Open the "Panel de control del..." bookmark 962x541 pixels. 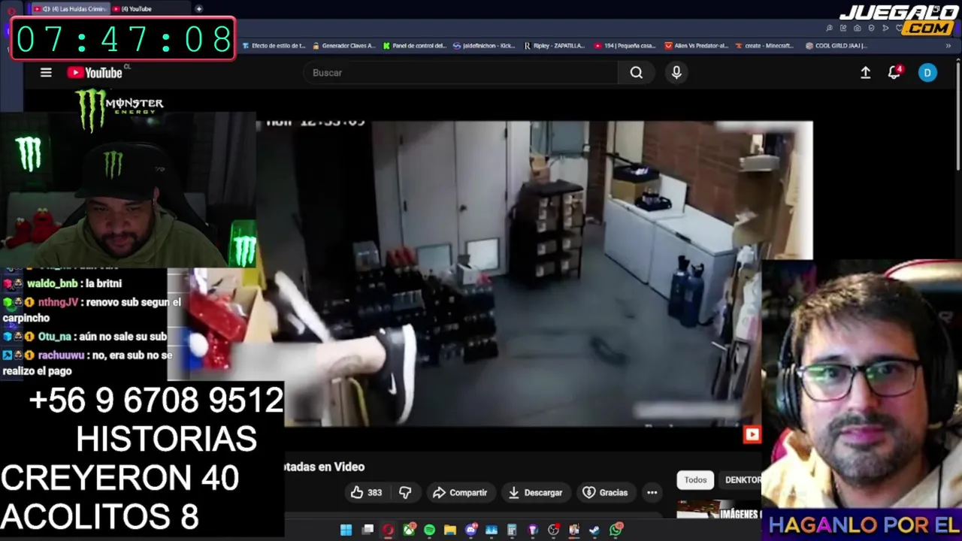[415, 46]
